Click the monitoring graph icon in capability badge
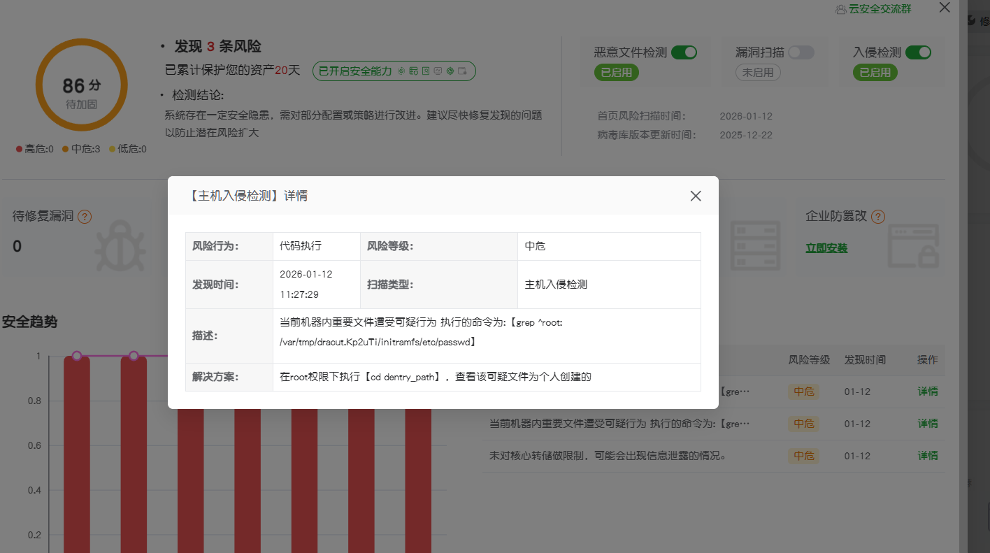The height and width of the screenshot is (553, 990). click(438, 71)
